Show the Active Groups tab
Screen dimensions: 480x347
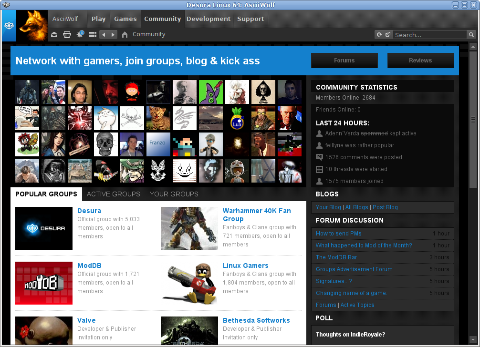coord(113,194)
